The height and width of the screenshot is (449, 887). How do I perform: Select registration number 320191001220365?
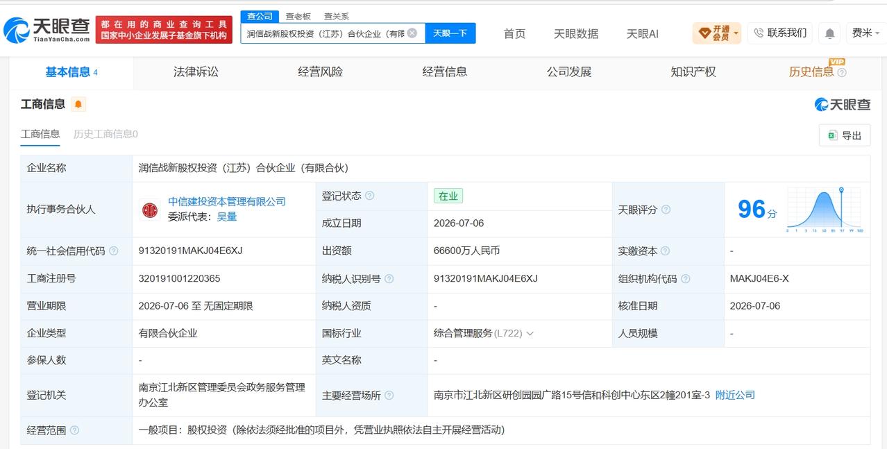point(179,279)
